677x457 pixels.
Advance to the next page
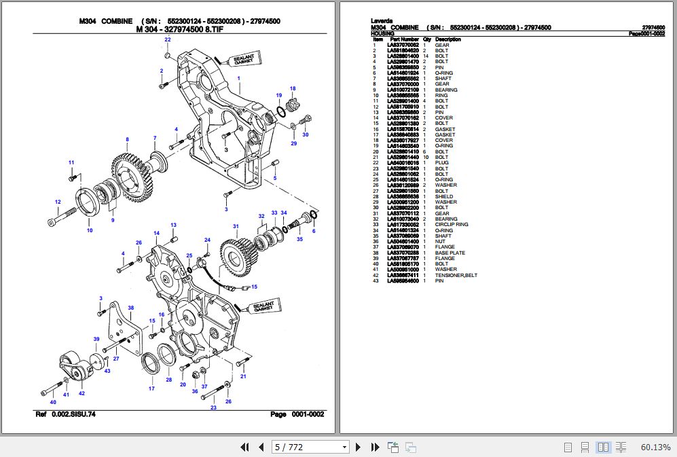[x=358, y=447]
